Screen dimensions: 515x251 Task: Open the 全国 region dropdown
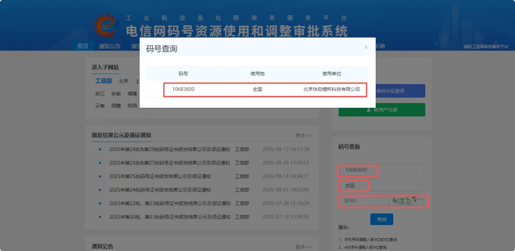pos(381,186)
